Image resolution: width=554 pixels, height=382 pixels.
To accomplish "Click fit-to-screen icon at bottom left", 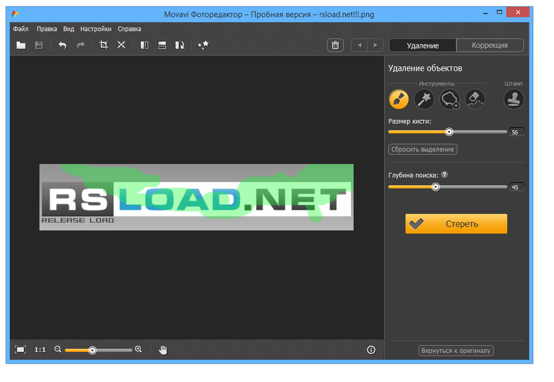I will click(20, 350).
